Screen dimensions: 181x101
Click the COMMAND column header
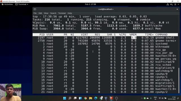coord(161,35)
